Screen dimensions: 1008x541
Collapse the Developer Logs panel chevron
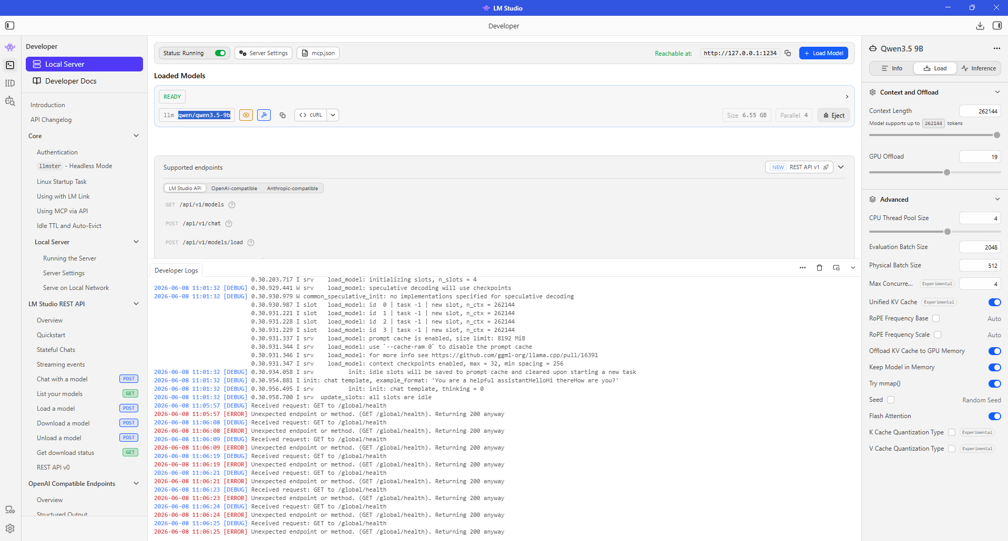click(x=853, y=268)
